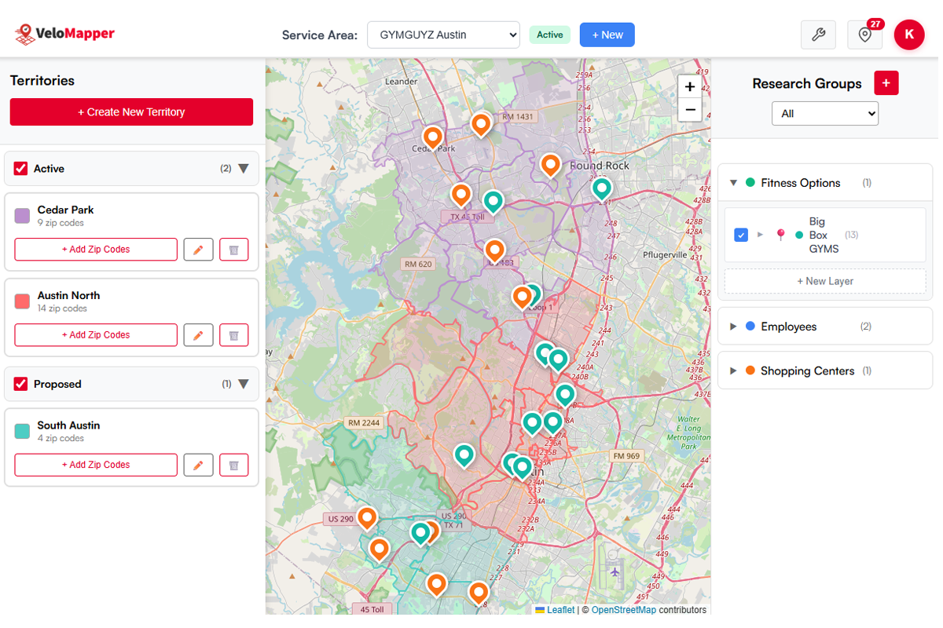Click the South Austin territory name
Viewport: 943px width, 628px height.
click(68, 425)
